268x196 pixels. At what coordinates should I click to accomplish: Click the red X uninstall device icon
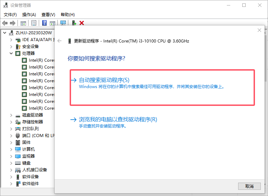tap(82, 23)
